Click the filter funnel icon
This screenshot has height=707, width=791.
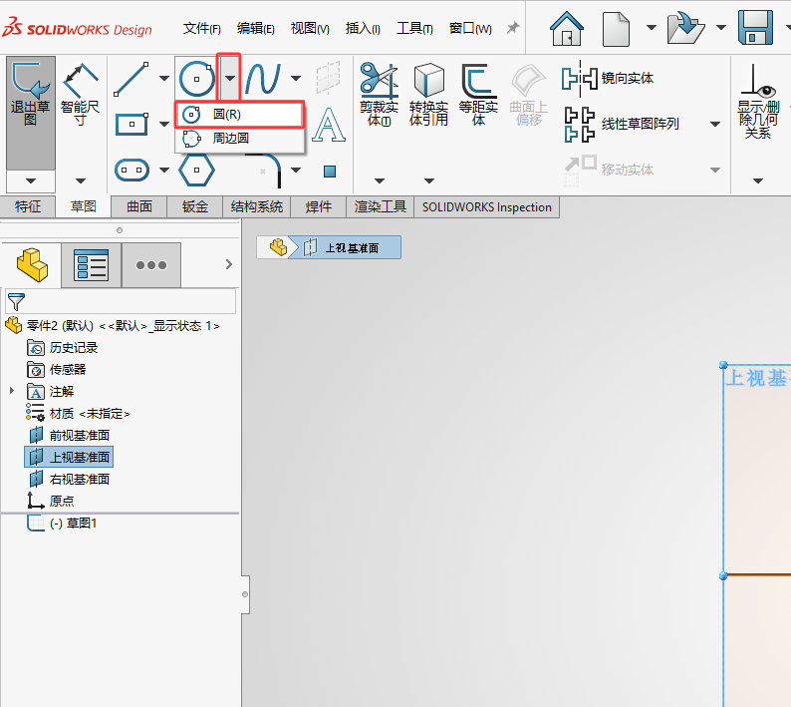(16, 301)
